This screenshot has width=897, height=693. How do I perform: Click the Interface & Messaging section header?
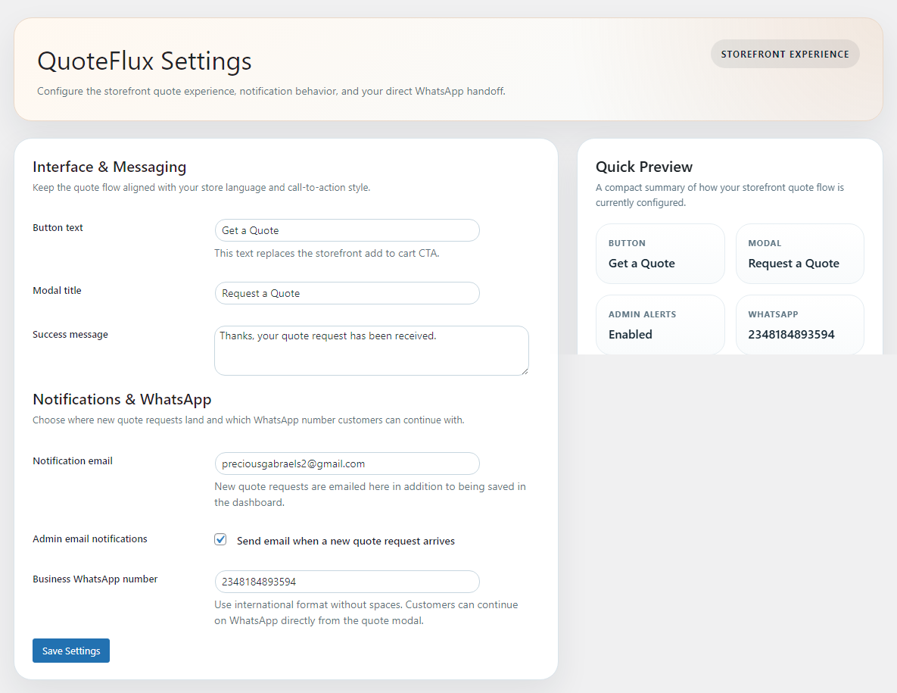(109, 167)
